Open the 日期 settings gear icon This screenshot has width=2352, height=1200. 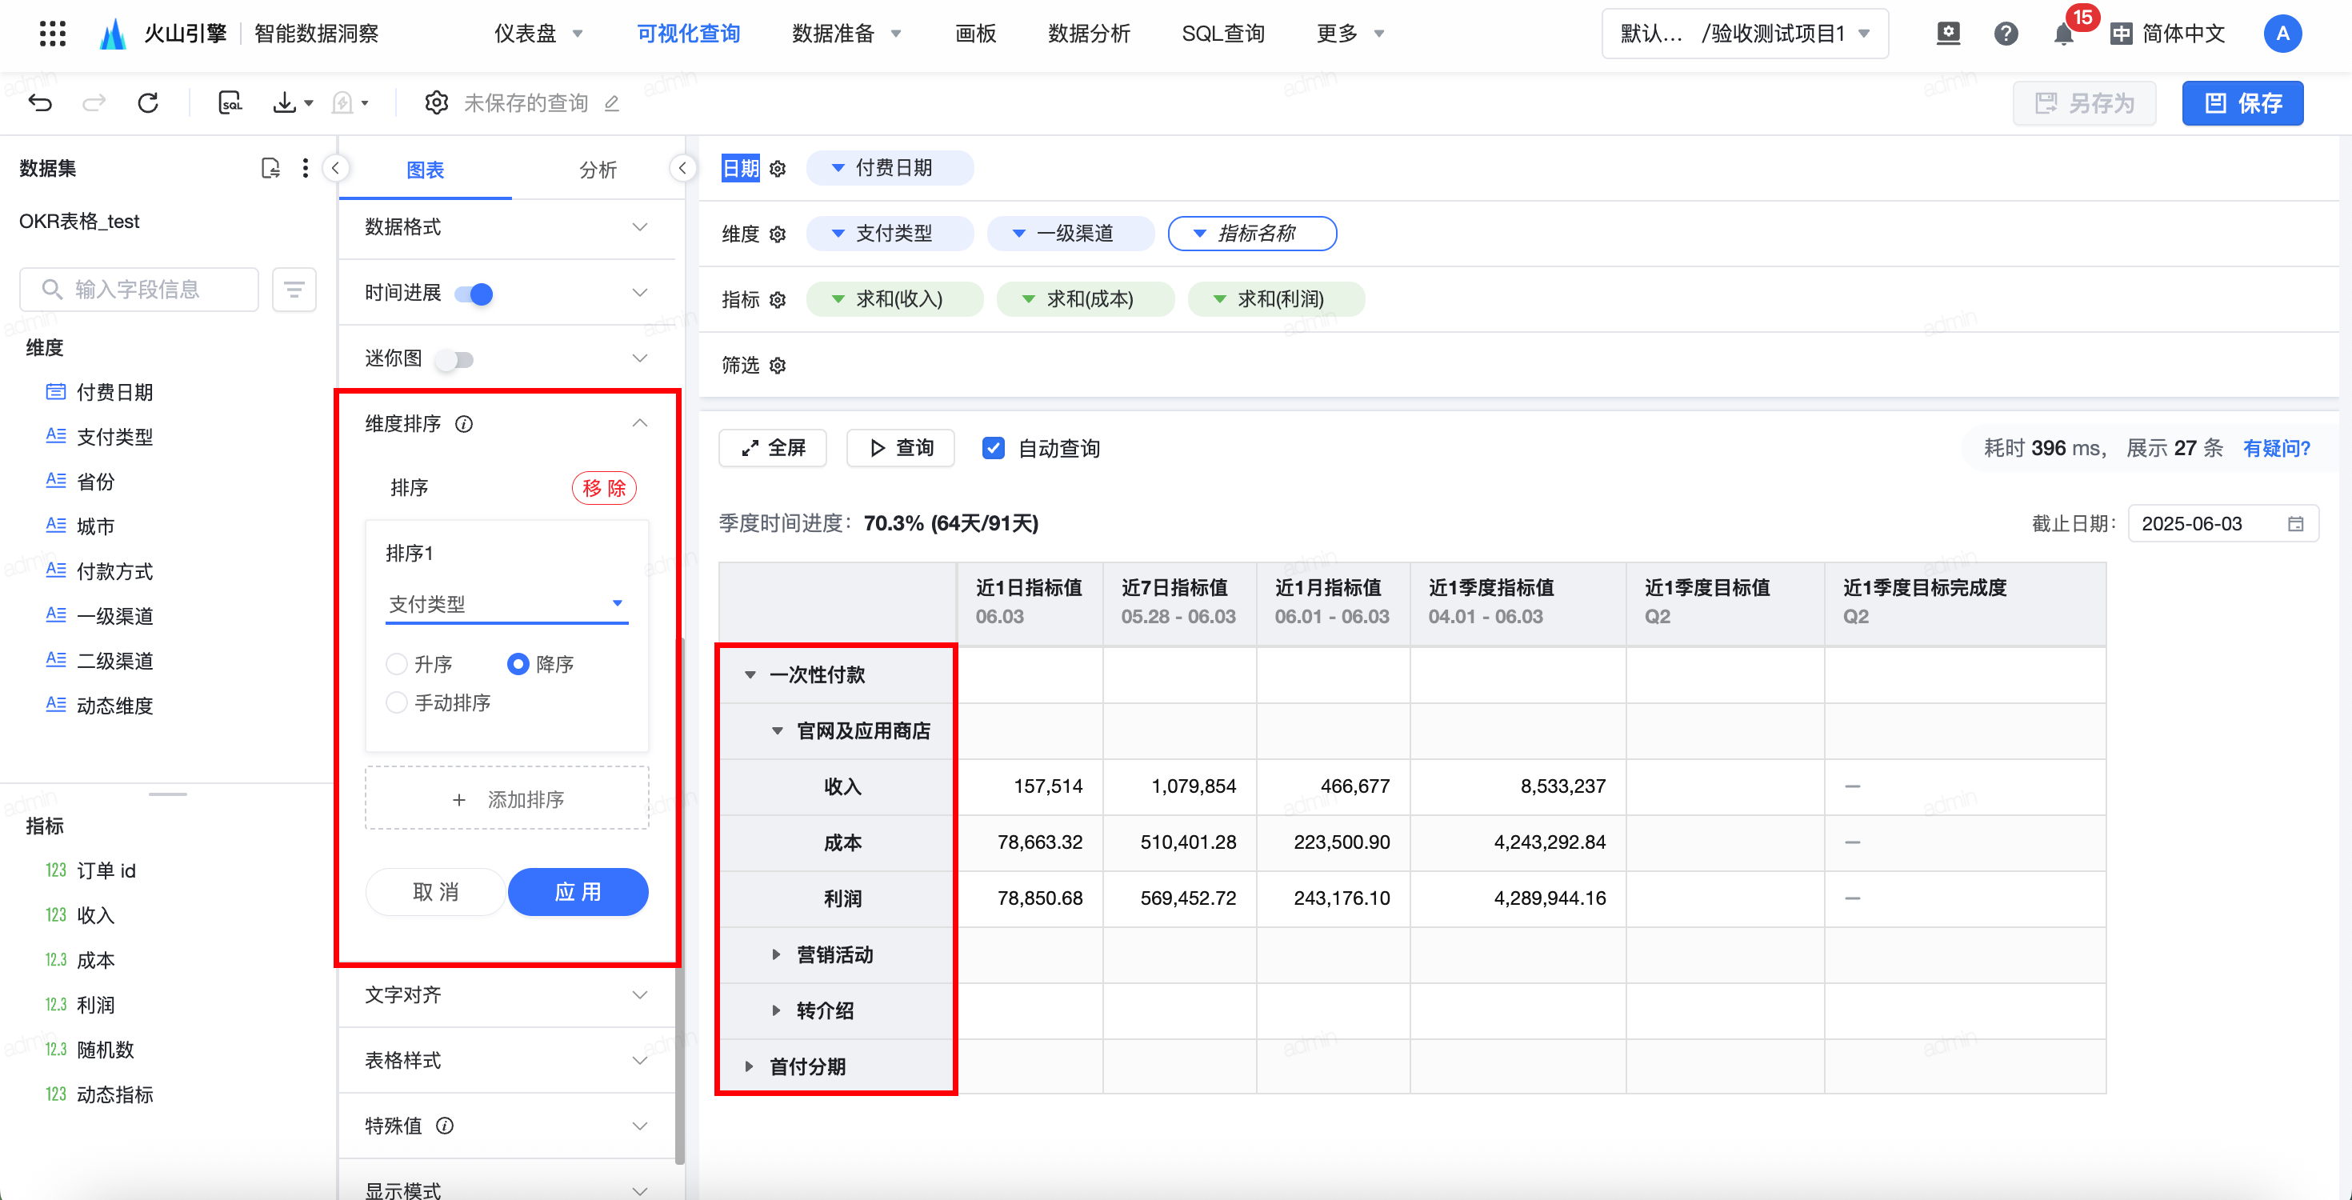[x=778, y=169]
